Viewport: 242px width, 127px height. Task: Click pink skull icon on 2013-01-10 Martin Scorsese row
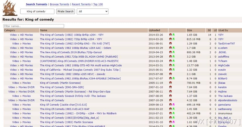click(x=173, y=122)
